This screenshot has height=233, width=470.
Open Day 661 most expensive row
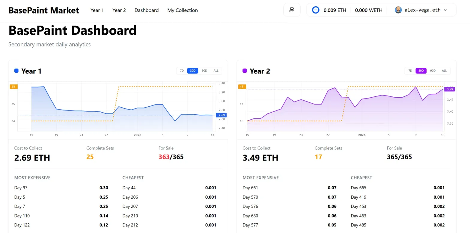pyautogui.click(x=290, y=188)
